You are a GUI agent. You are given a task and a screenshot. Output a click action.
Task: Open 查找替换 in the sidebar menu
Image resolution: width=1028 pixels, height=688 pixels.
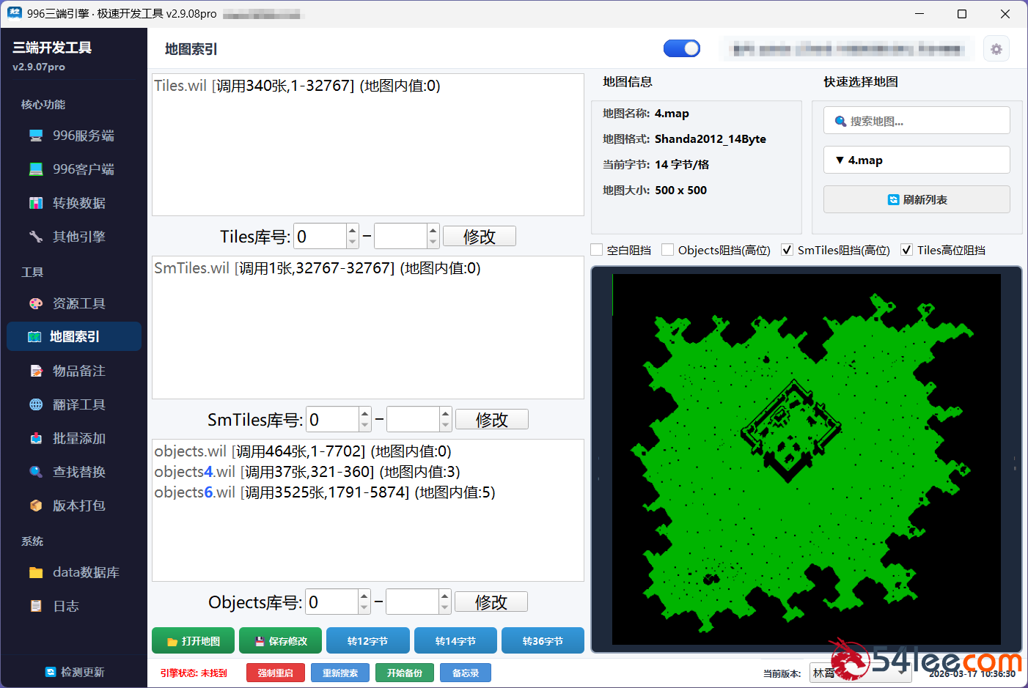click(x=78, y=472)
